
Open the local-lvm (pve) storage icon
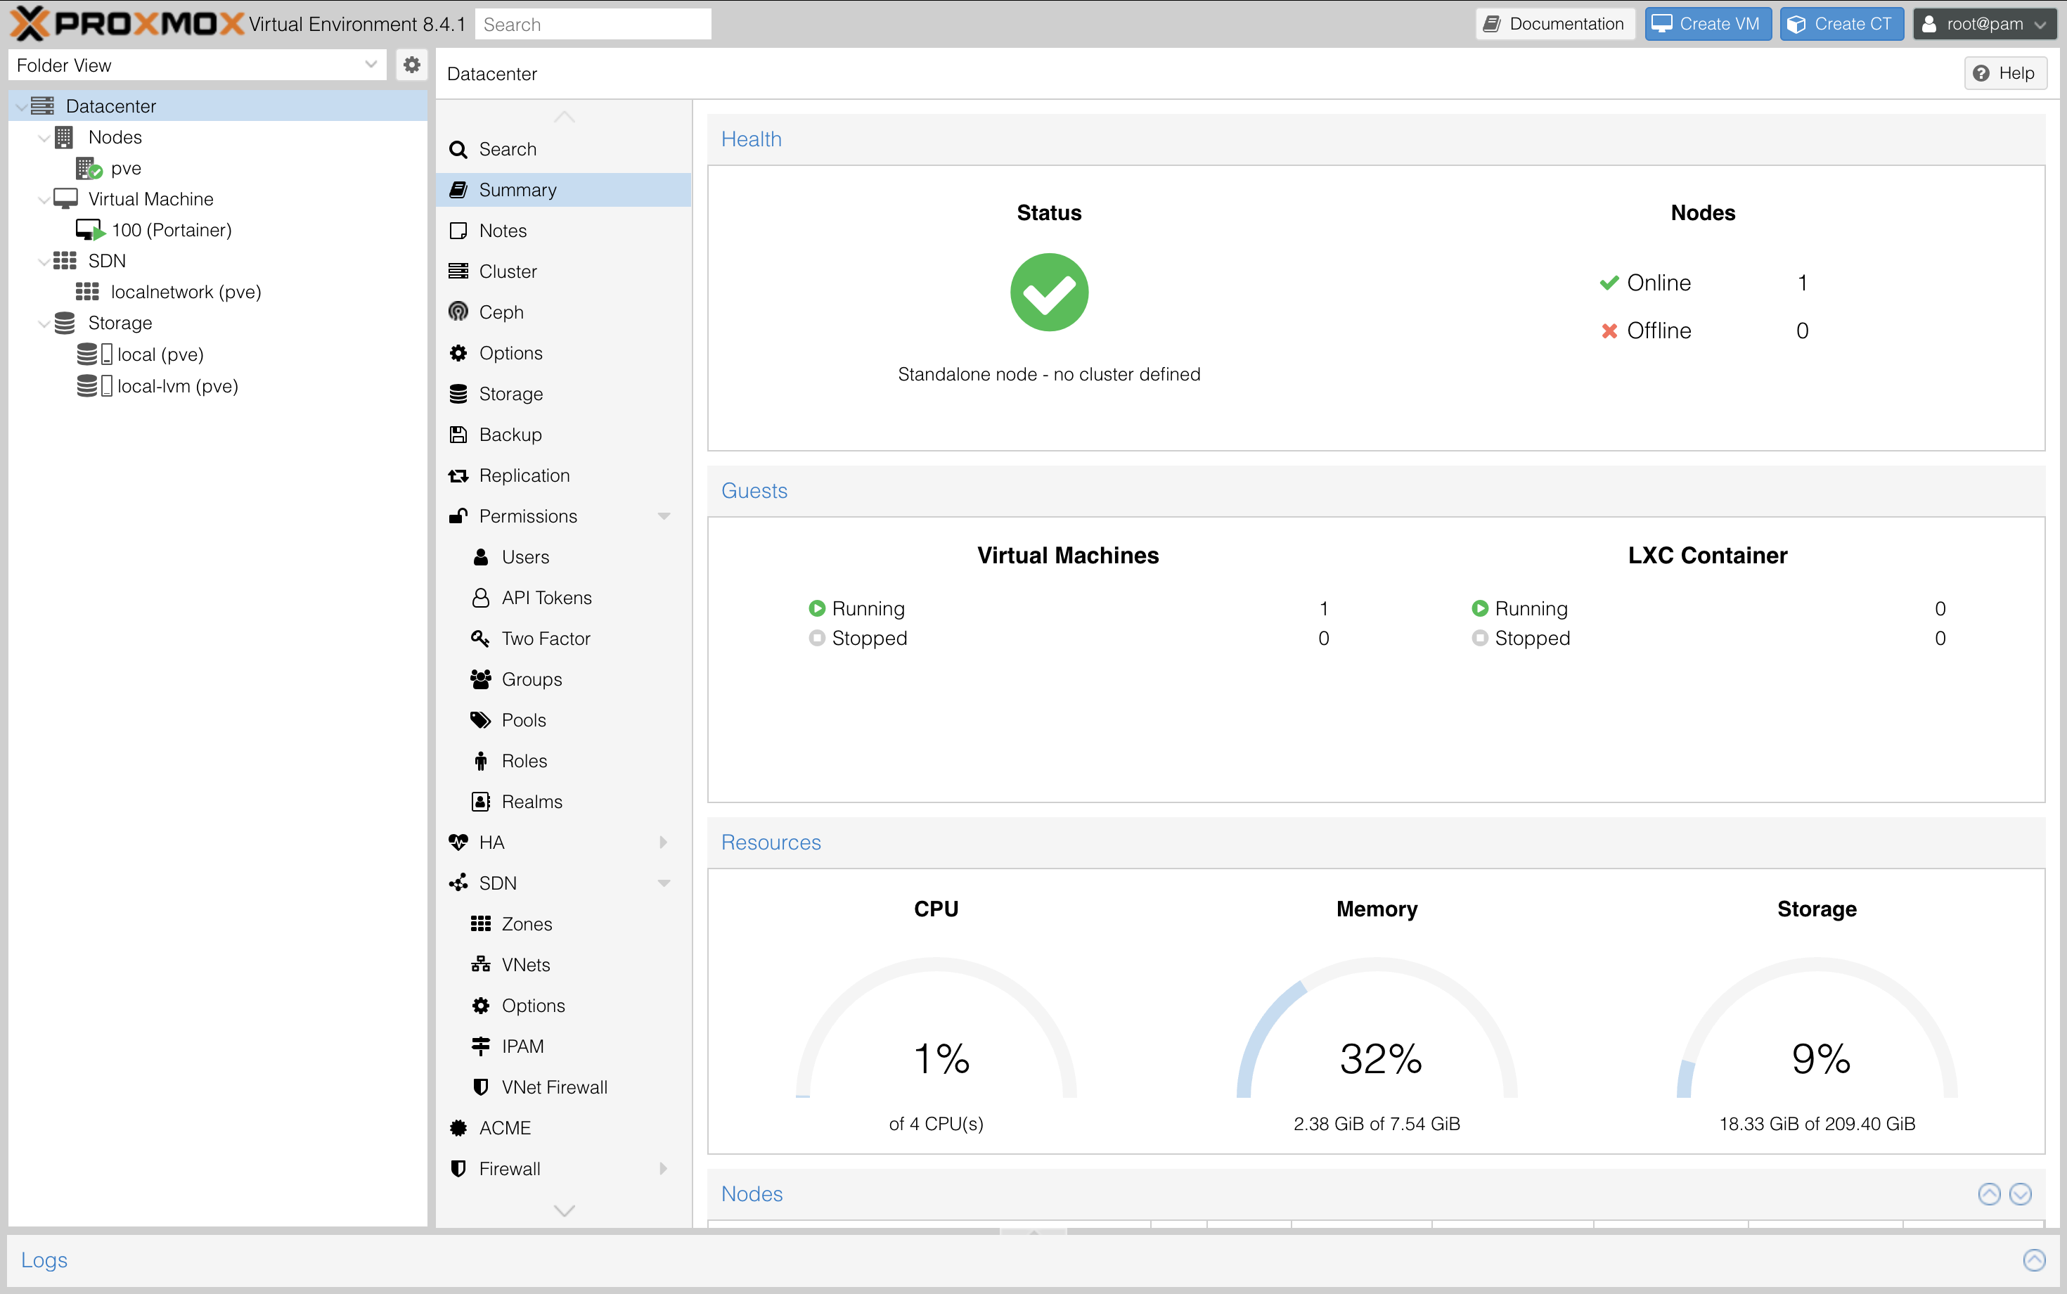(94, 386)
